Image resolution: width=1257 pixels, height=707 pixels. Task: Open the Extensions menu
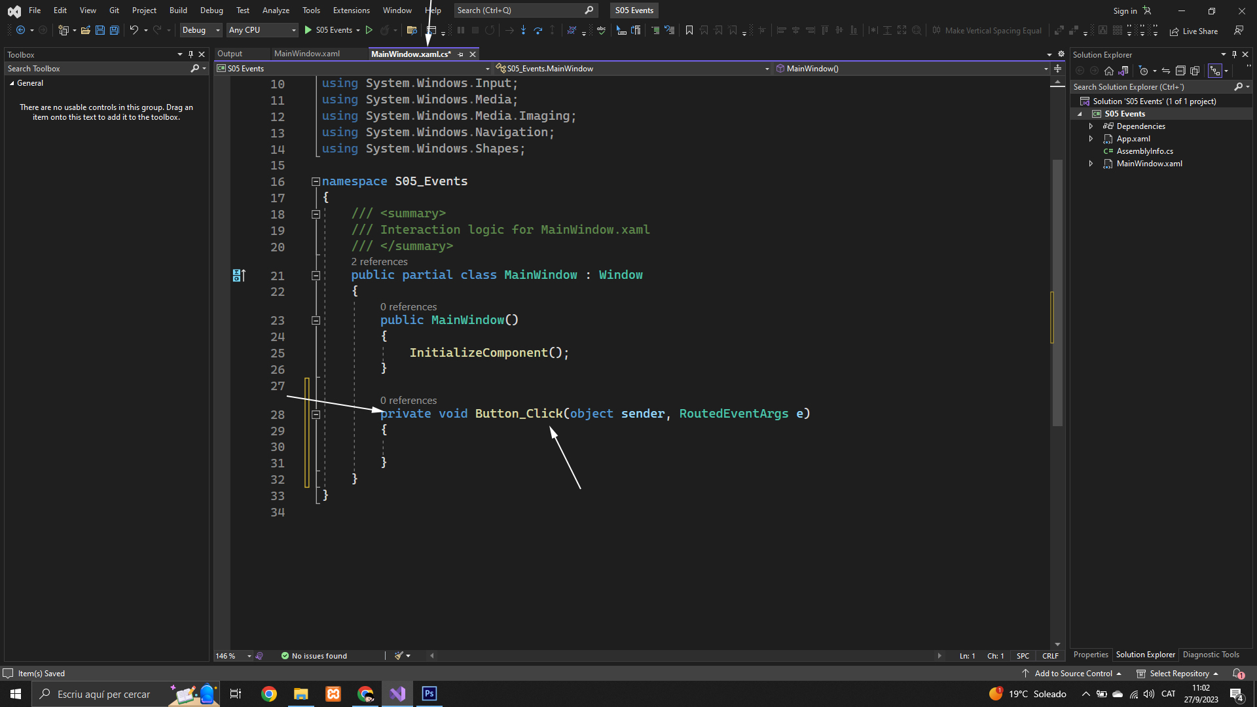pyautogui.click(x=351, y=10)
